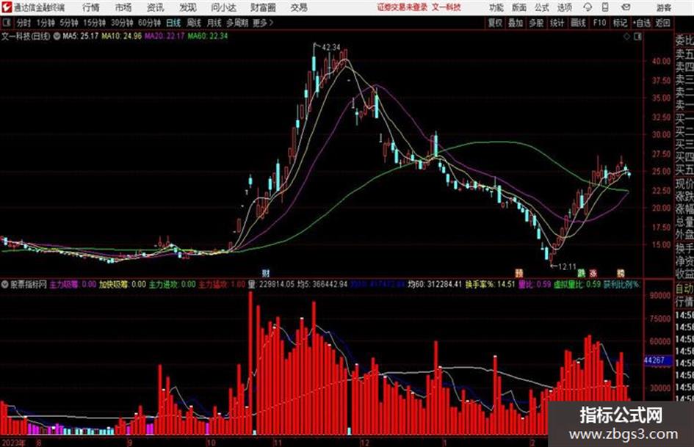Click the 均60: 312284.41 value

(x=435, y=284)
